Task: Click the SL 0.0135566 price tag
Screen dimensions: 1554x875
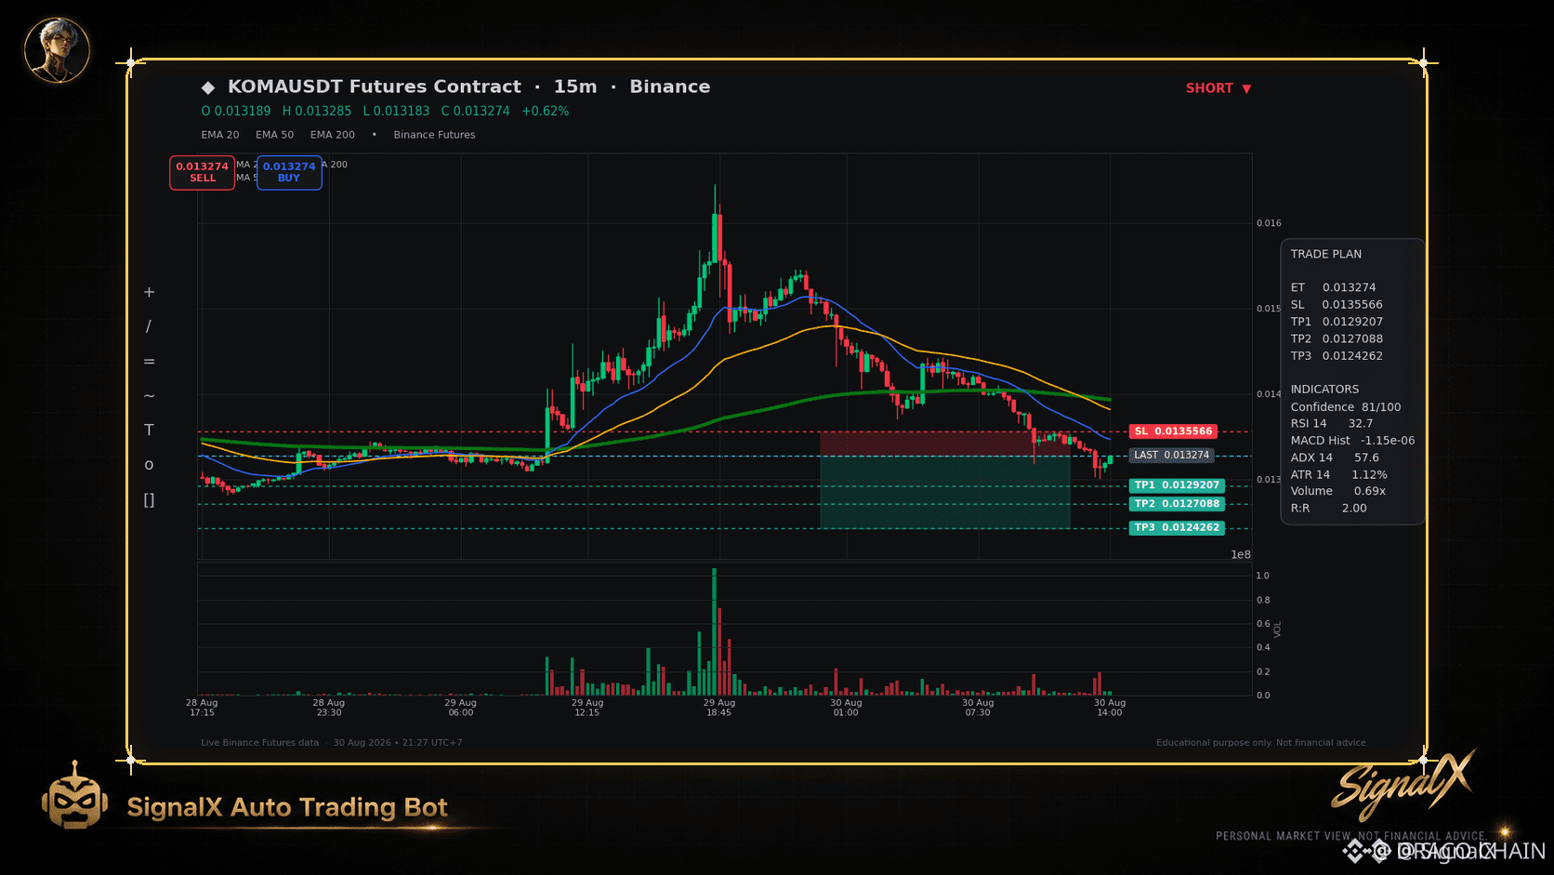Action: pyautogui.click(x=1173, y=431)
